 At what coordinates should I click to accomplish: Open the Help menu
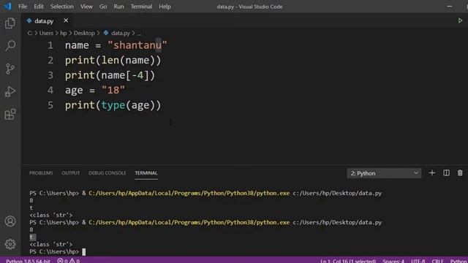pyautogui.click(x=165, y=7)
